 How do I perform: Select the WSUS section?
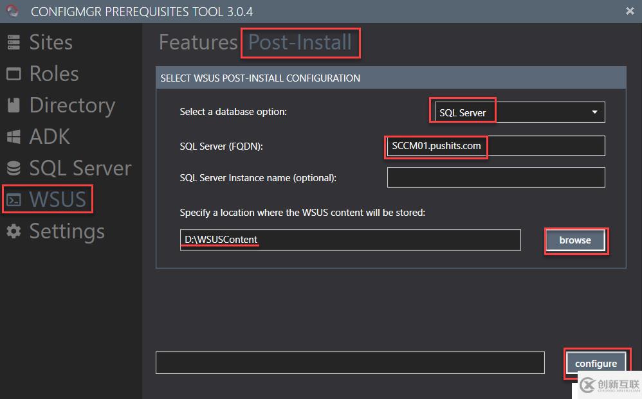point(57,199)
